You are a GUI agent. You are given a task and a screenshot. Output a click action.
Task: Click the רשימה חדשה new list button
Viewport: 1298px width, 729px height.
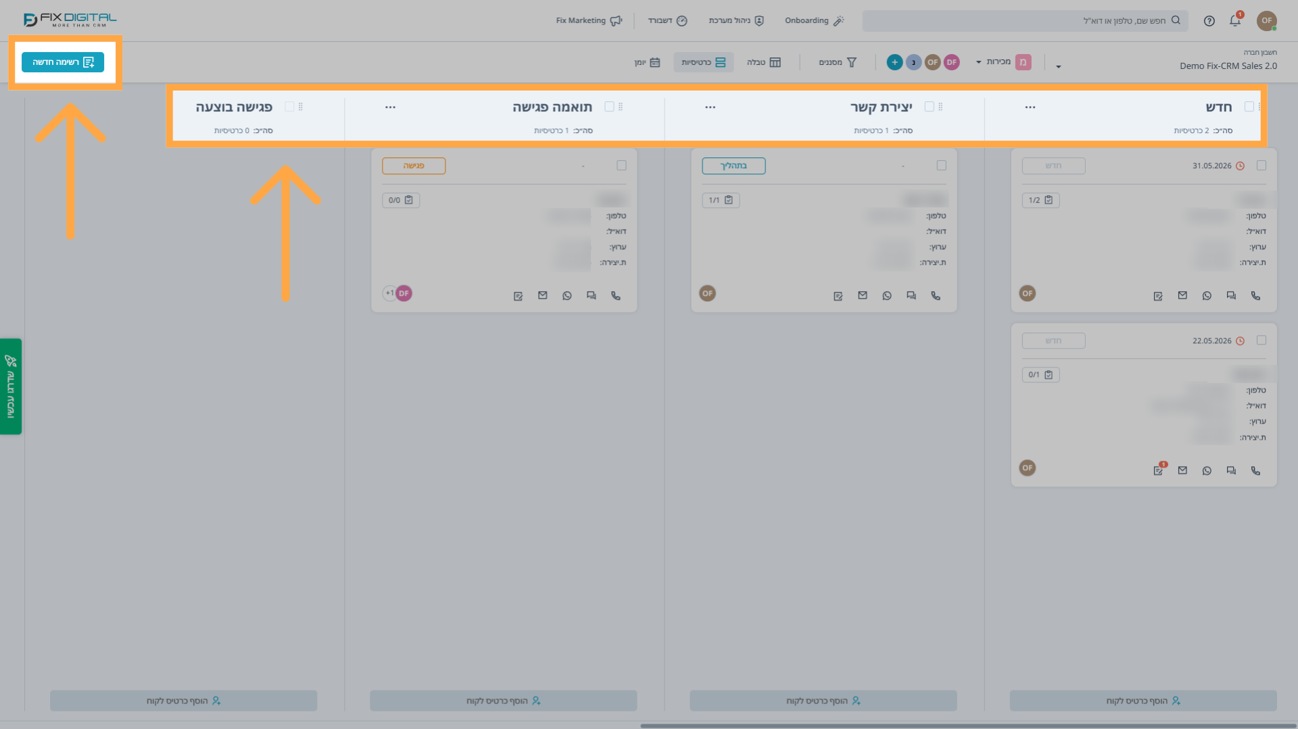(63, 62)
